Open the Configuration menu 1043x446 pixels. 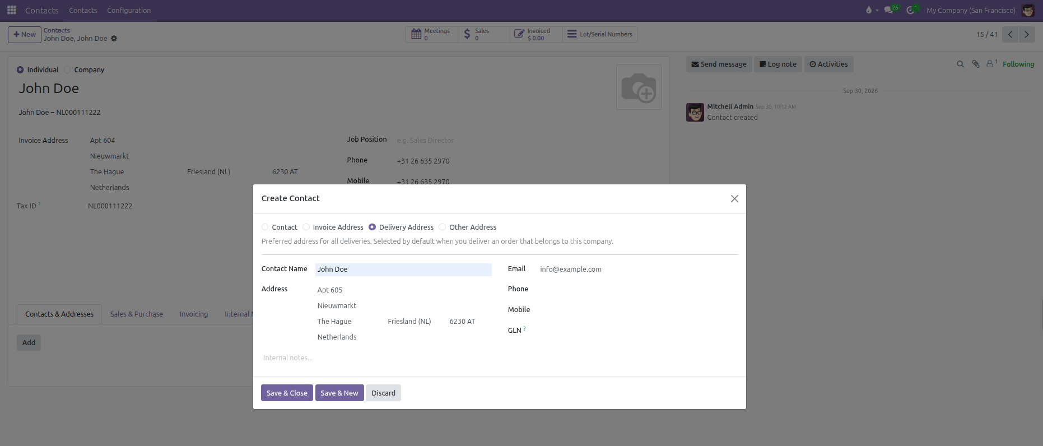[x=129, y=10]
